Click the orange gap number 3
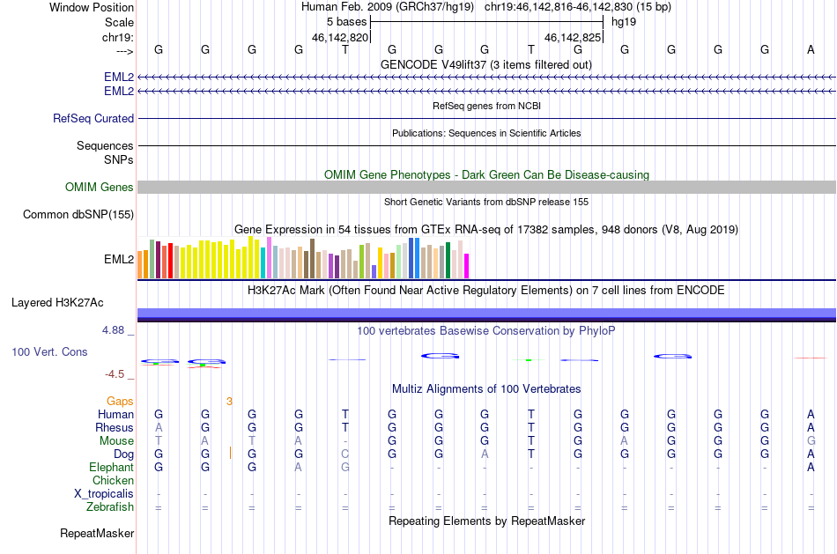This screenshot has width=837, height=554. click(230, 402)
